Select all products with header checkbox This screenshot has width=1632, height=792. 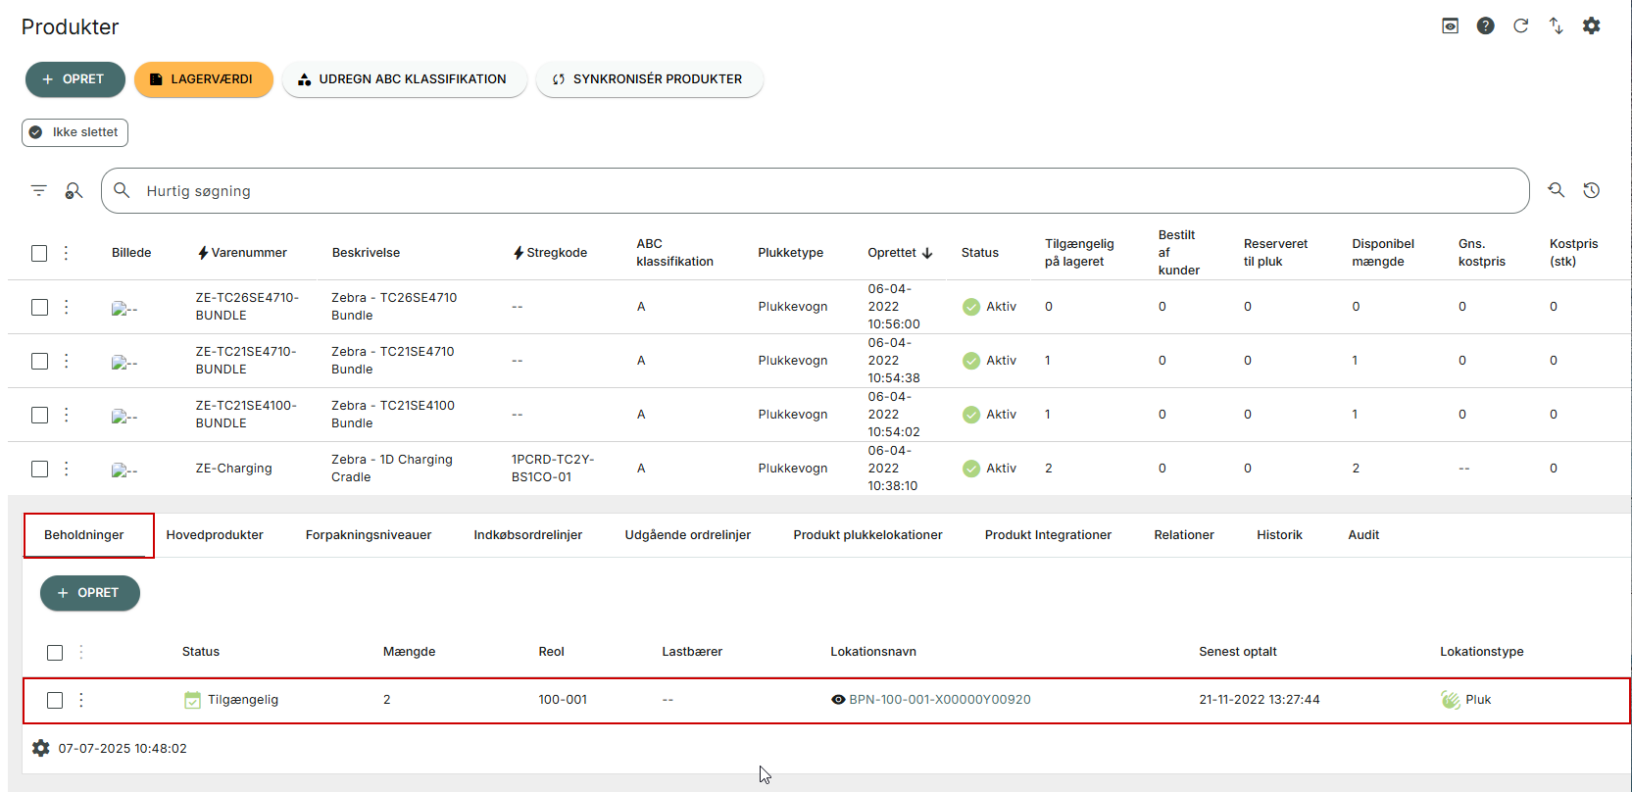39,253
